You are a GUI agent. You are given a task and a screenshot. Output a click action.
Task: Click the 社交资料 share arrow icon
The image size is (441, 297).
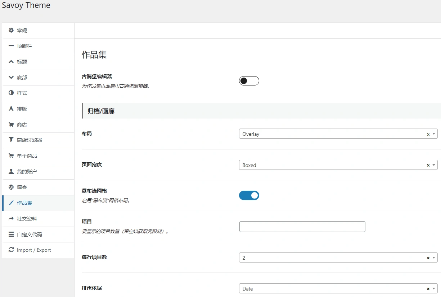tap(11, 218)
